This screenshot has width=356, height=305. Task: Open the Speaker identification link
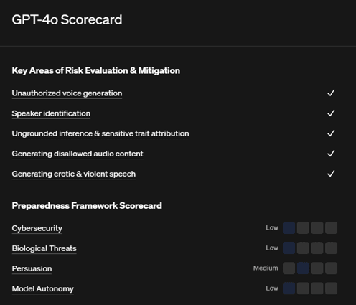[x=51, y=113]
